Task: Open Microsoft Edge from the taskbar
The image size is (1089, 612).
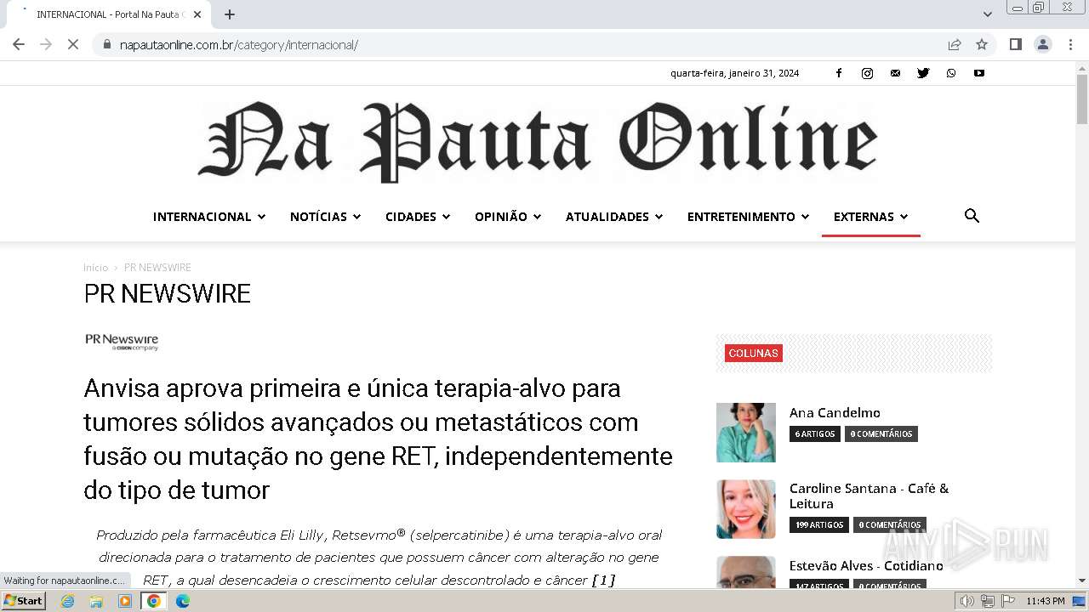Action: [x=182, y=601]
